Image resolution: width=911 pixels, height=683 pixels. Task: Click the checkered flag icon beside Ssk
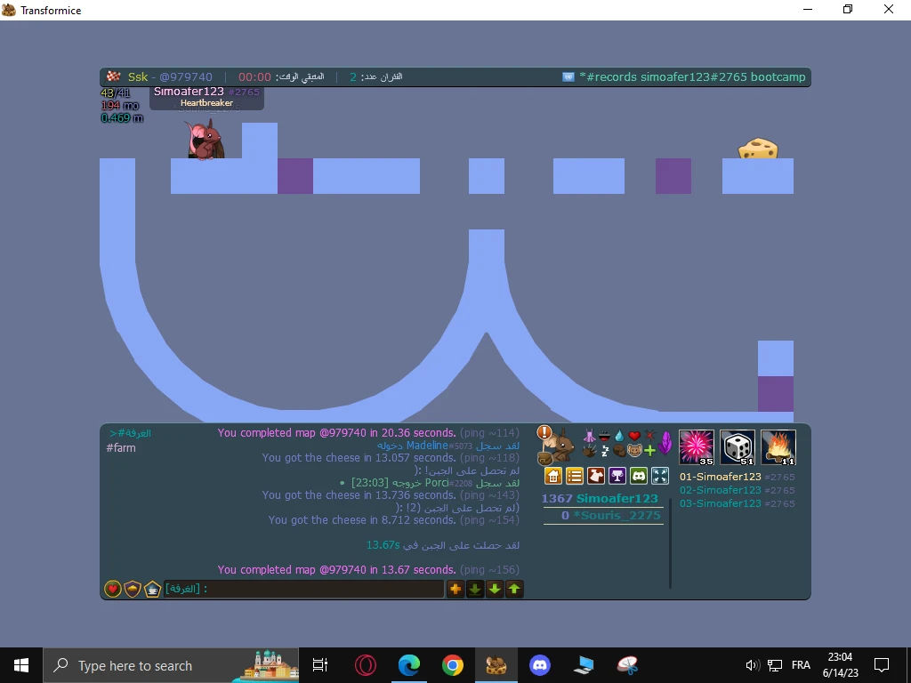114,76
